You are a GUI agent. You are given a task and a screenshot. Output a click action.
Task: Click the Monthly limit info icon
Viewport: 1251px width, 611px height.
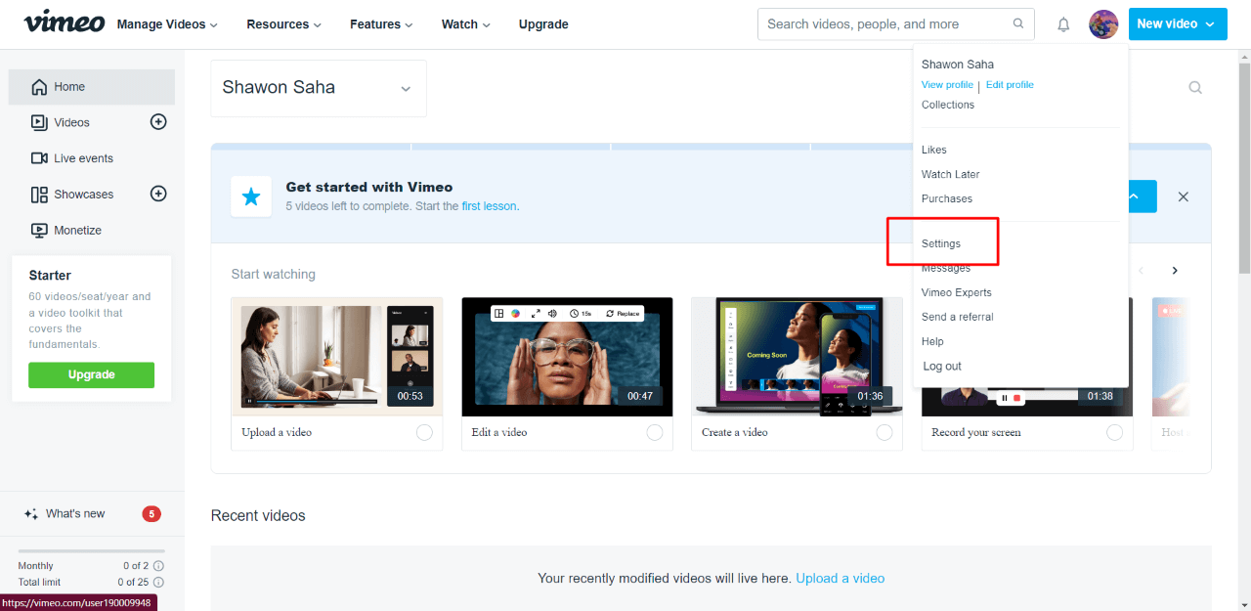[158, 566]
